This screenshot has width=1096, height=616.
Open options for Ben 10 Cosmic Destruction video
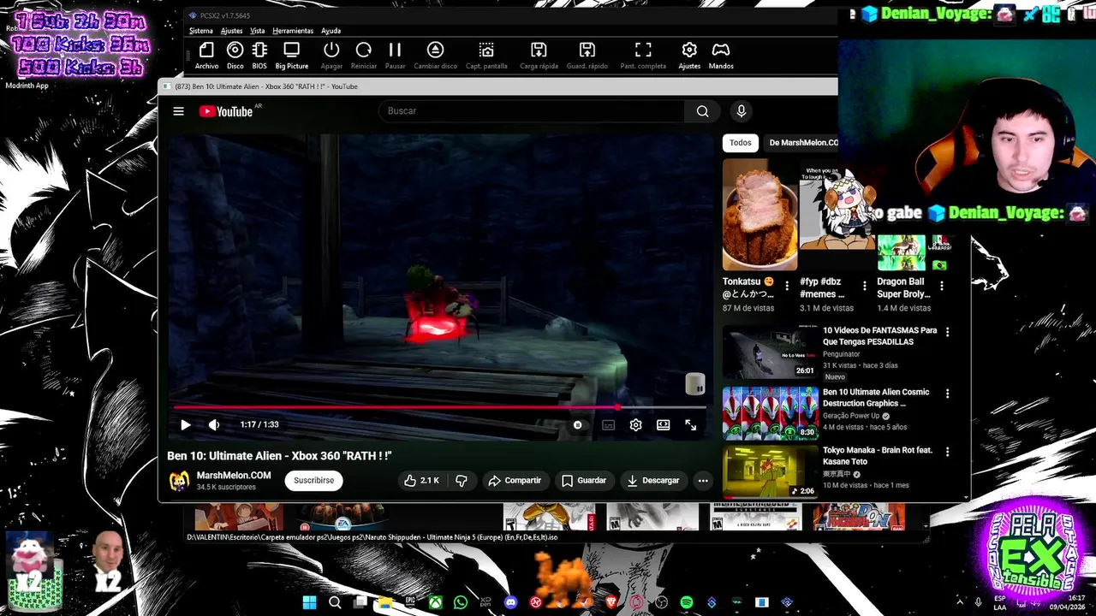(x=947, y=394)
